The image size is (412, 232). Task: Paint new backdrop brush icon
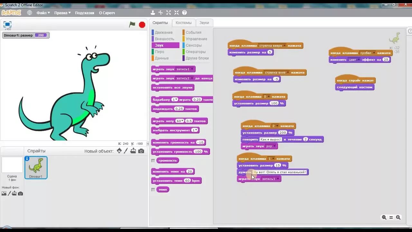(x=9, y=193)
